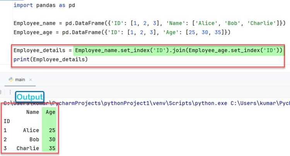Viewport: 290px width, 156px height.
Task: Select the Age column header in output
Action: (51, 112)
